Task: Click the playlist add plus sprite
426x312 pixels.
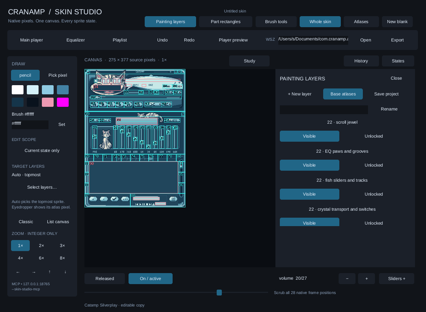Action: click(93, 199)
